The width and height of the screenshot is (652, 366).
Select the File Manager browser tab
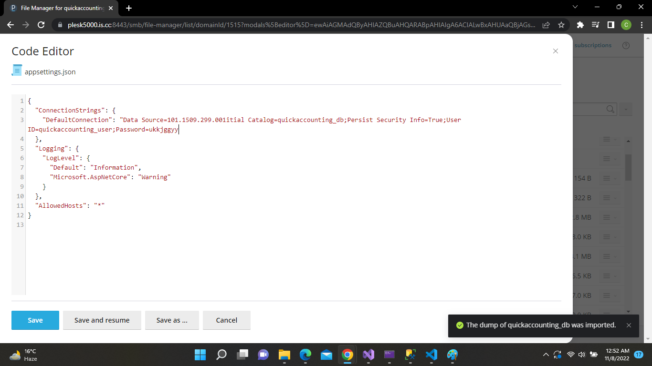pyautogui.click(x=60, y=8)
